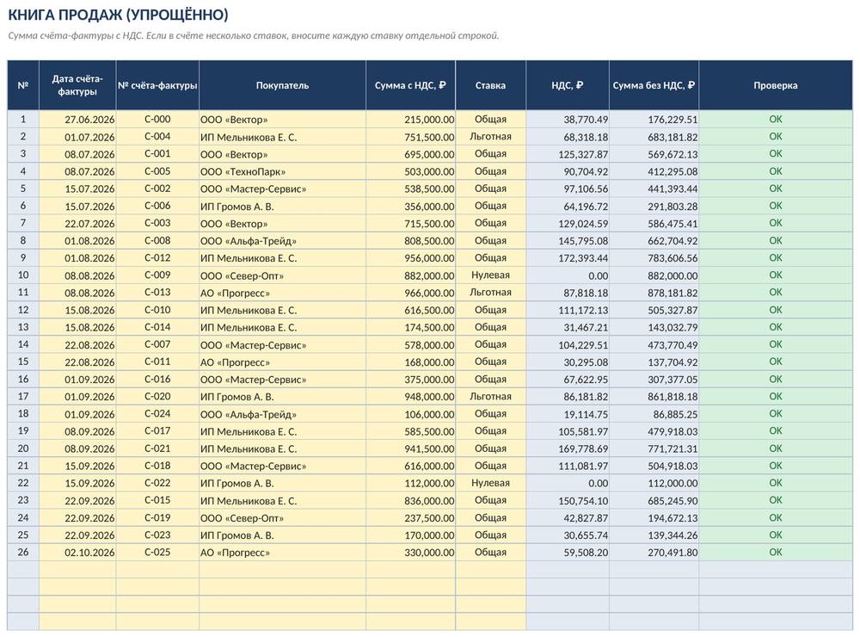This screenshot has height=637, width=860.
Task: Select buyer cell ООО «Альфа-Трейд» in row 18
Action: click(x=282, y=414)
